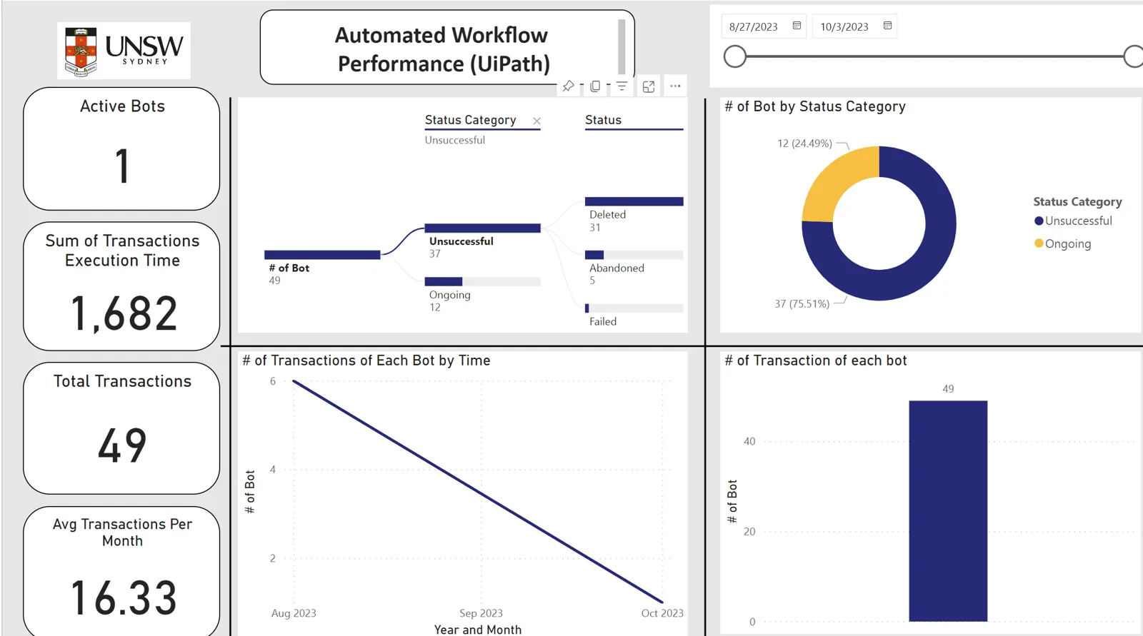Viewport: 1143px width, 636px height.
Task: Click "# of Transactions of Each Bot by Time" title
Action: point(366,360)
